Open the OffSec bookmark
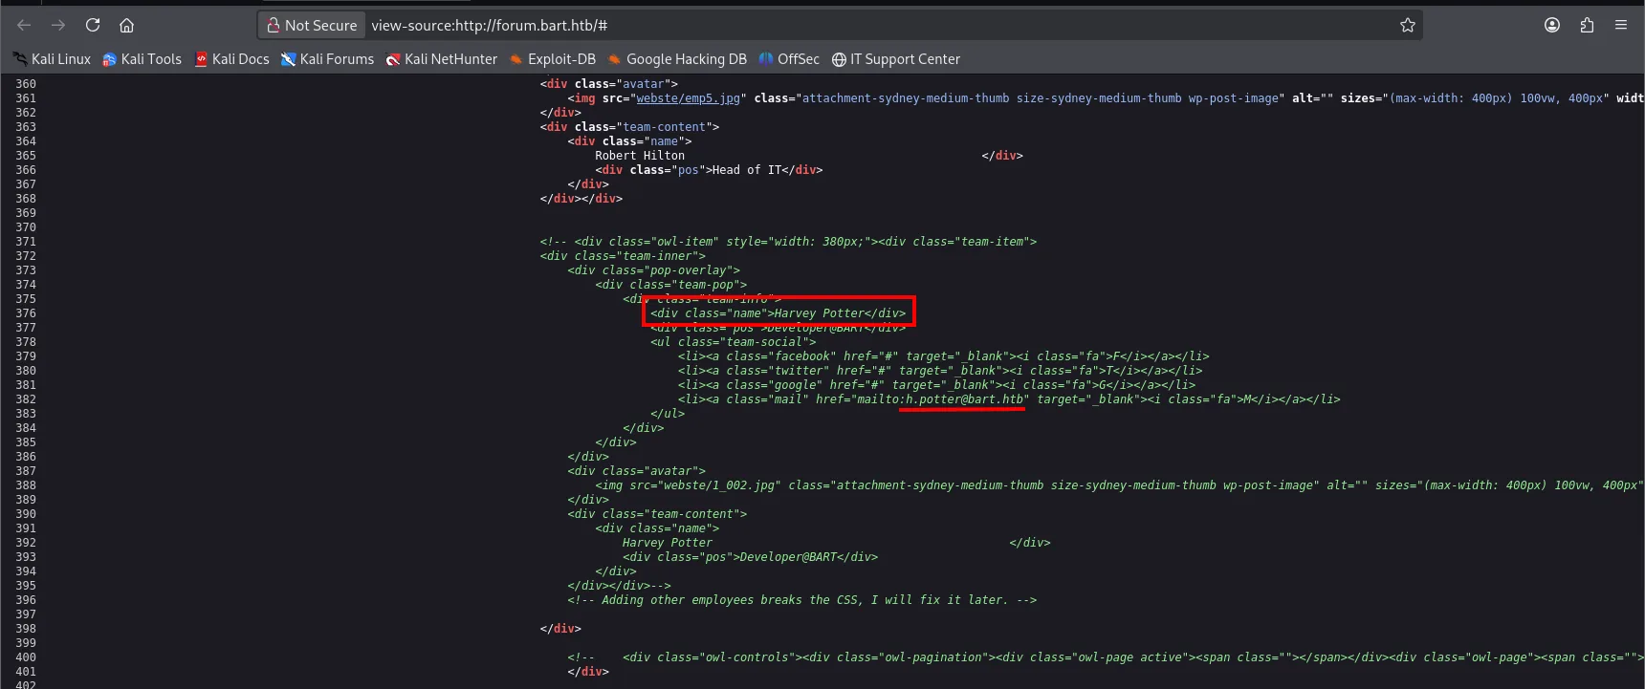1645x689 pixels. pos(789,59)
